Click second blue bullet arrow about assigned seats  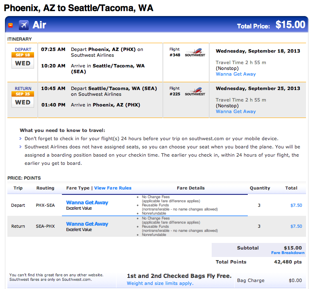pos(21,147)
